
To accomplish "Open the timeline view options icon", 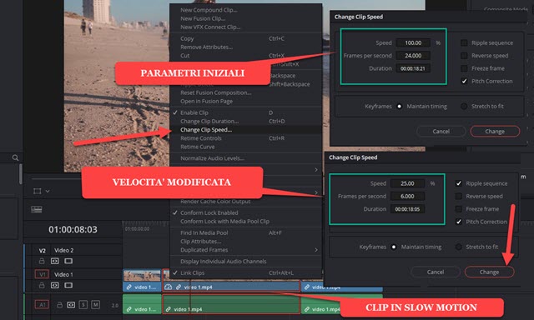I will [x=37, y=209].
